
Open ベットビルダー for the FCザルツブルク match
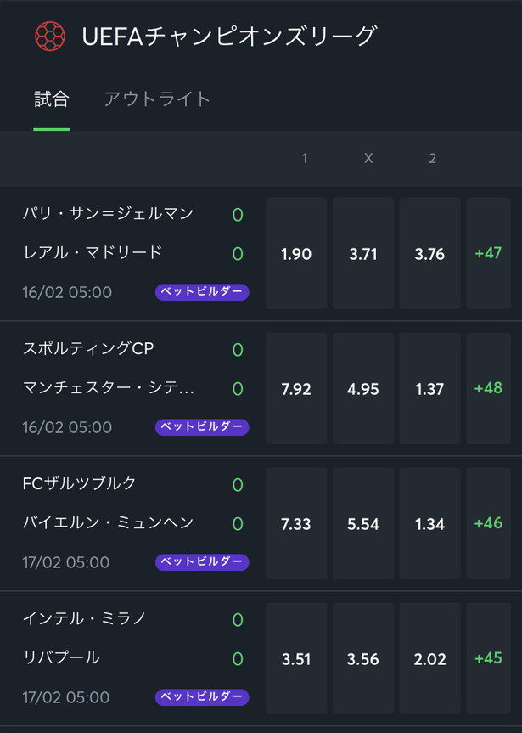(202, 562)
